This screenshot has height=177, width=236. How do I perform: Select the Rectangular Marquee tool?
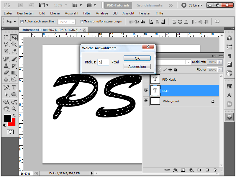(6, 37)
